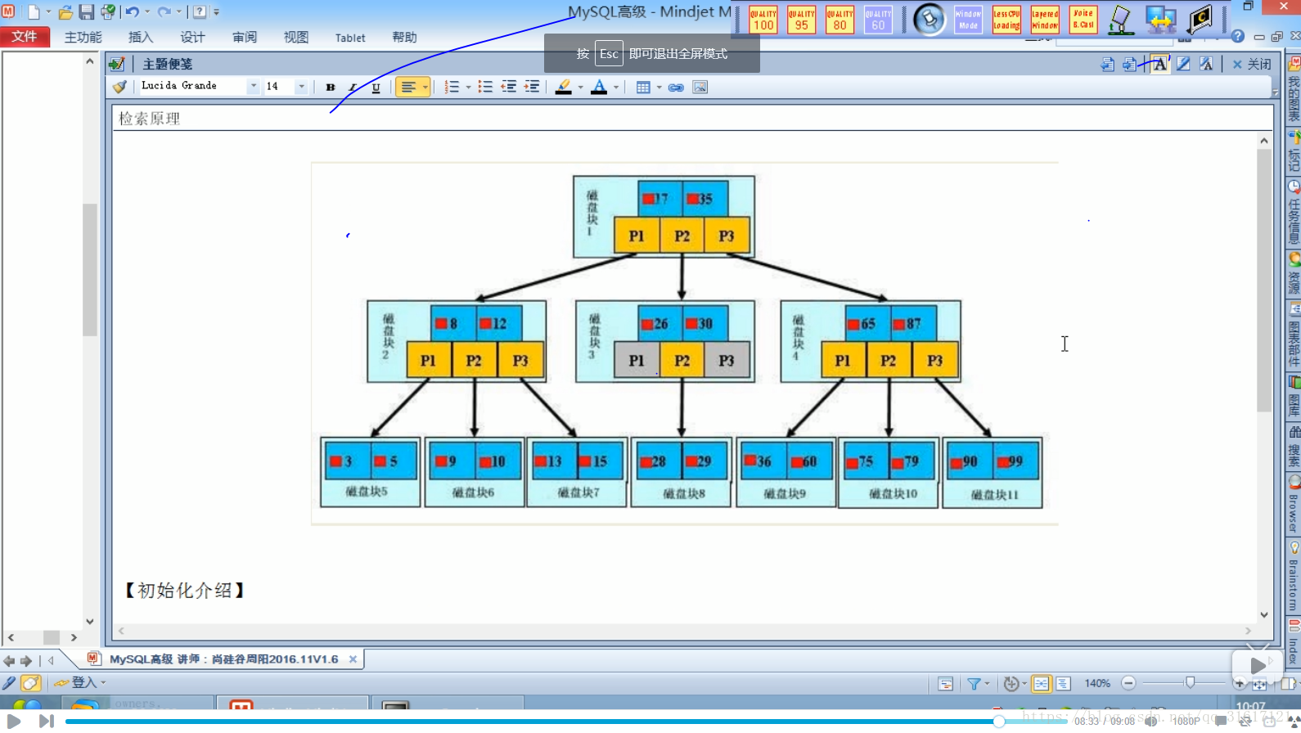Toggle Less CPU Loading option

click(x=1006, y=20)
